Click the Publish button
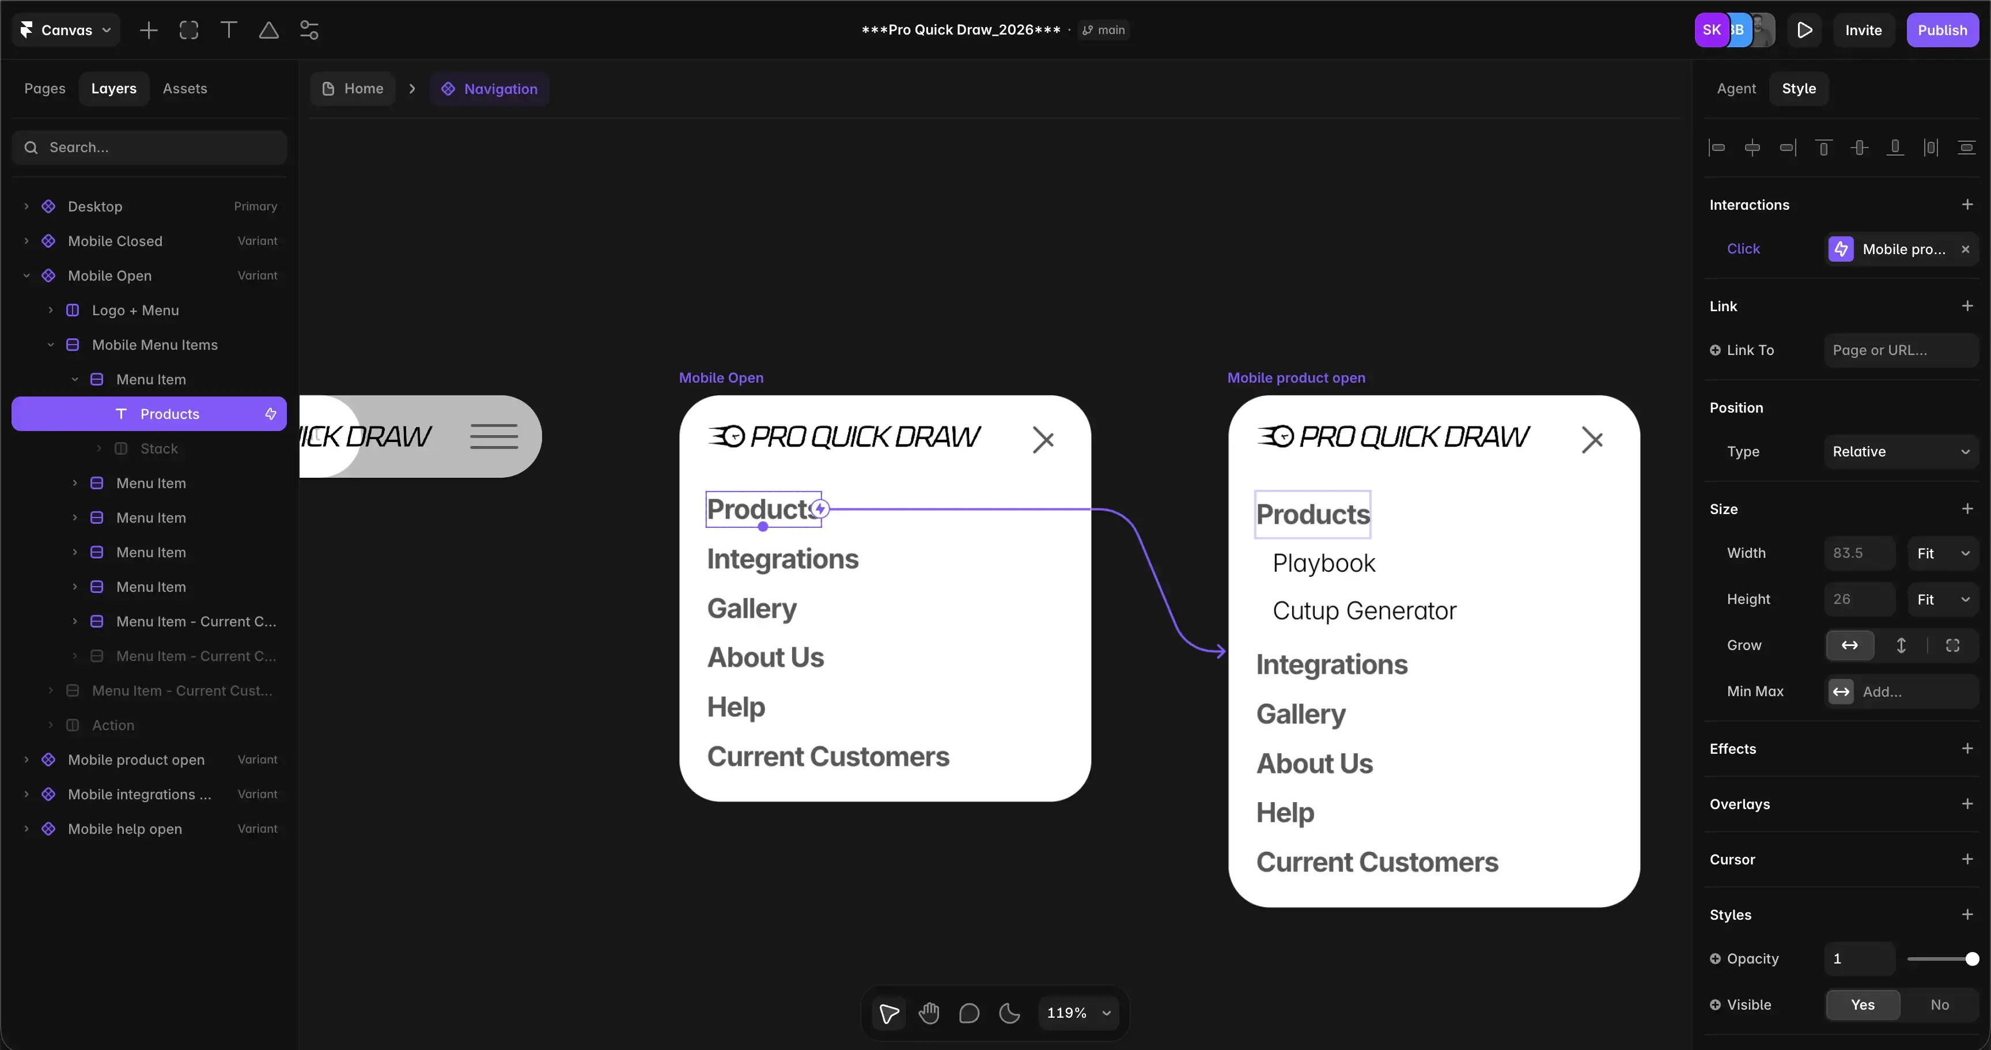Image resolution: width=1991 pixels, height=1050 pixels. 1941,30
